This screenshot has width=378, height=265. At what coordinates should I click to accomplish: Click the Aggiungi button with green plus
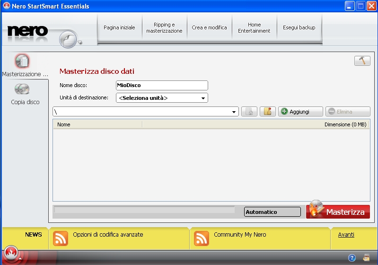coord(300,112)
